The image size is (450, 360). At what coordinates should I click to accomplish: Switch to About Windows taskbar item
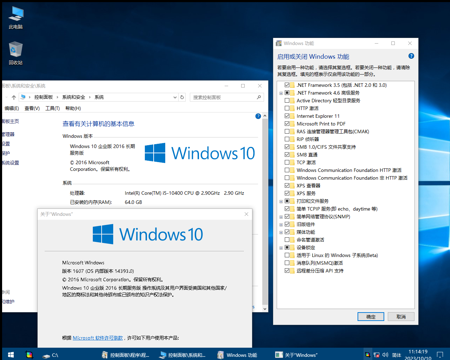(296, 355)
